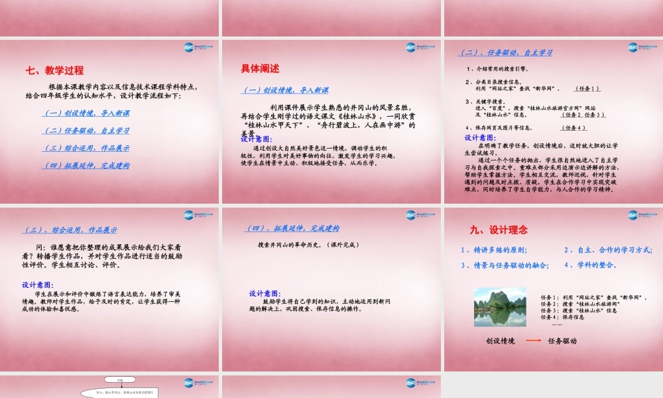Click paragraph starting "根据本课教学内容" in 教学过程 slide
Screen dimensions: 663x398
point(112,92)
